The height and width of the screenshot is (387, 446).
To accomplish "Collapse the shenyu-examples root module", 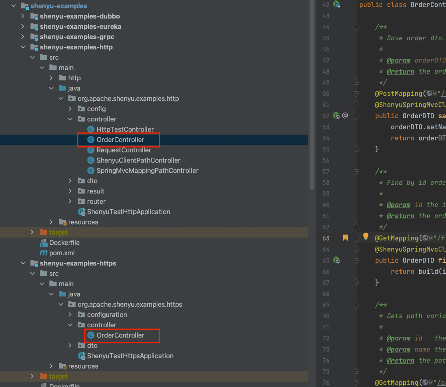I will tap(14, 6).
